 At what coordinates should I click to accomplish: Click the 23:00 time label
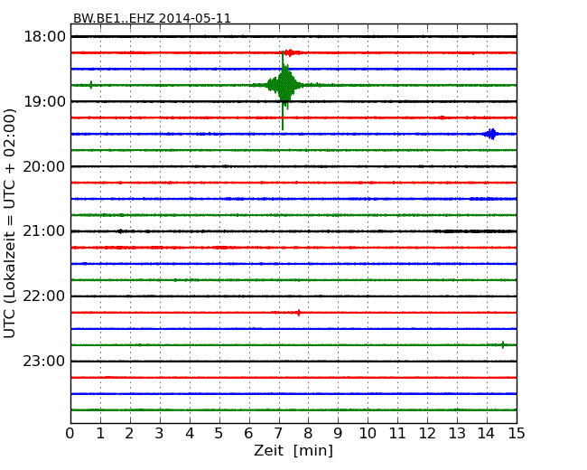tap(44, 361)
